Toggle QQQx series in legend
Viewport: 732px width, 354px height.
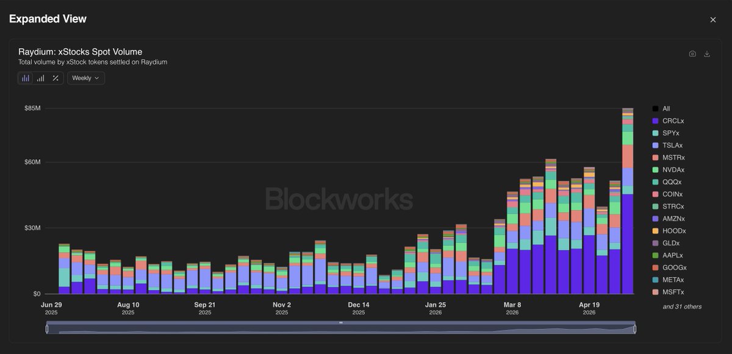(x=667, y=182)
